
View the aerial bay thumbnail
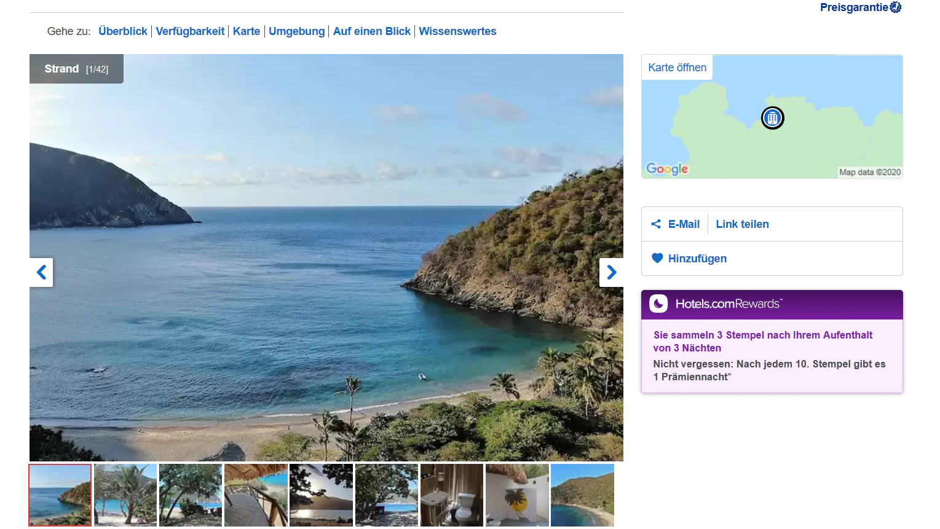tap(582, 495)
